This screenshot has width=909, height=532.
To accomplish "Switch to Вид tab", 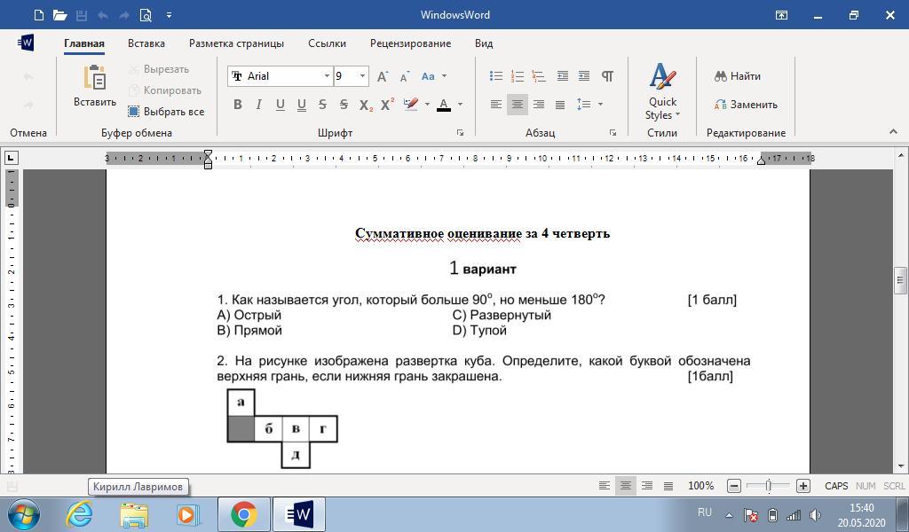I will pos(484,43).
